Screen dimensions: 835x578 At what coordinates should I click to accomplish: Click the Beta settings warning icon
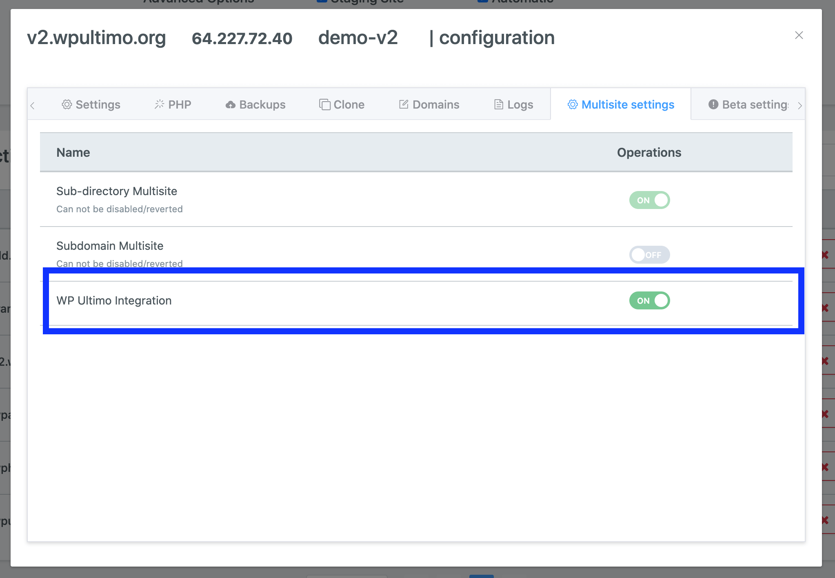pyautogui.click(x=713, y=104)
